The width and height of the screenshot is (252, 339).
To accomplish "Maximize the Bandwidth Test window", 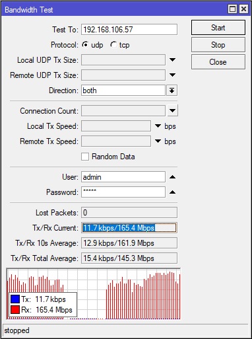I will click(232, 9).
